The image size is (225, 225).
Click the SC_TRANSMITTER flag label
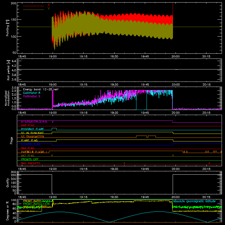(x=32, y=137)
